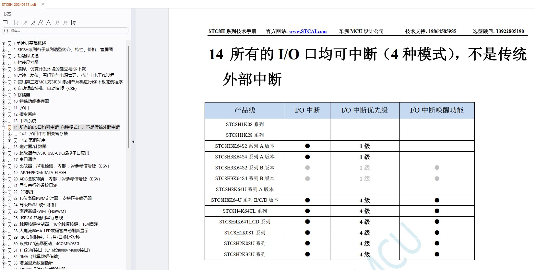Open bookmark 16 超级简单的STC USB-CDC虚拟串口应用
This screenshot has width=535, height=270.
click(51, 153)
